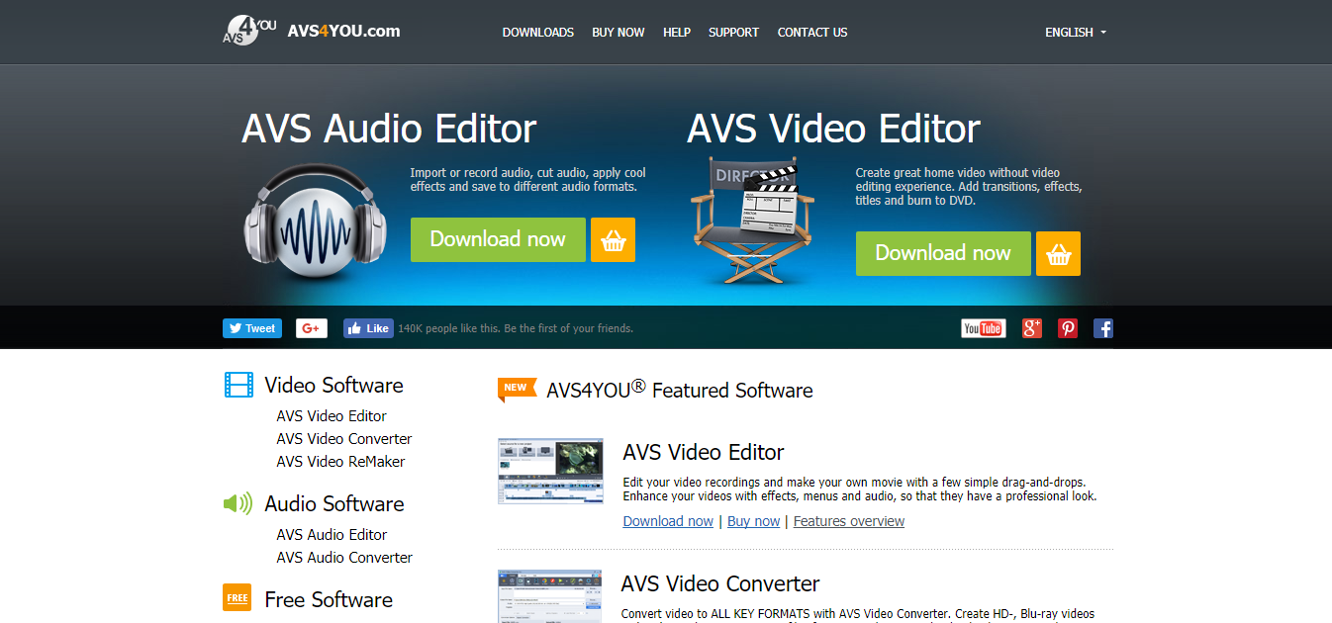
Task: Expand the Video Software category heading
Action: (333, 385)
